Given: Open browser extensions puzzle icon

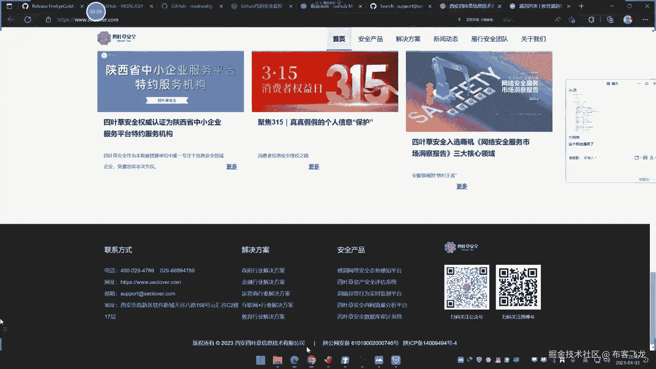Looking at the screenshot, I should (591, 20).
